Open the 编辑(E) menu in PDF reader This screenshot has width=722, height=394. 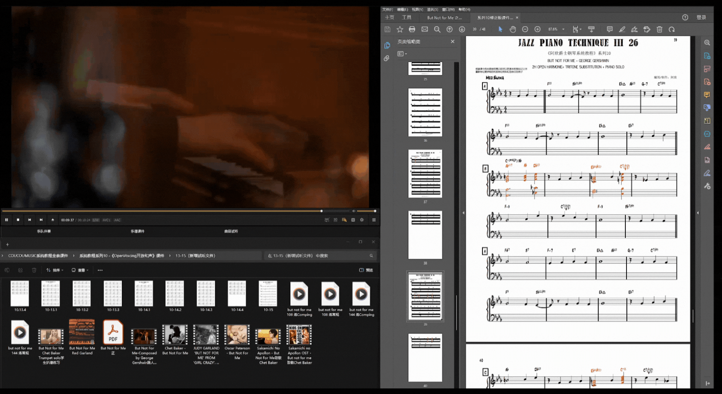[402, 9]
